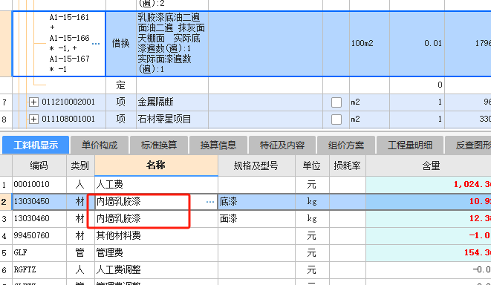Select 含量 value 154.3 in 管理费 row
The width and height of the screenshot is (491, 285).
coord(429,253)
